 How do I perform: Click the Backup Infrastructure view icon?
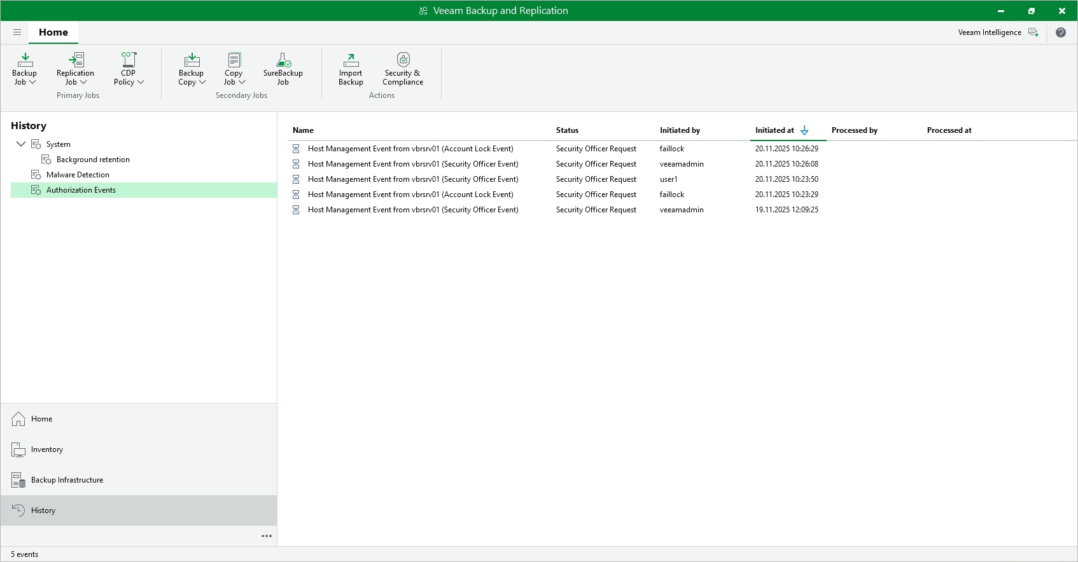click(18, 480)
